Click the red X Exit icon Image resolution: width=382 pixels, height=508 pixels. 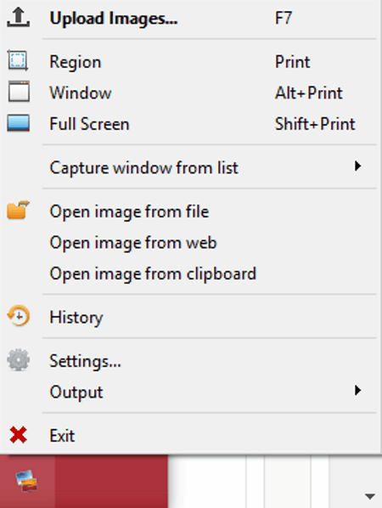pos(19,435)
